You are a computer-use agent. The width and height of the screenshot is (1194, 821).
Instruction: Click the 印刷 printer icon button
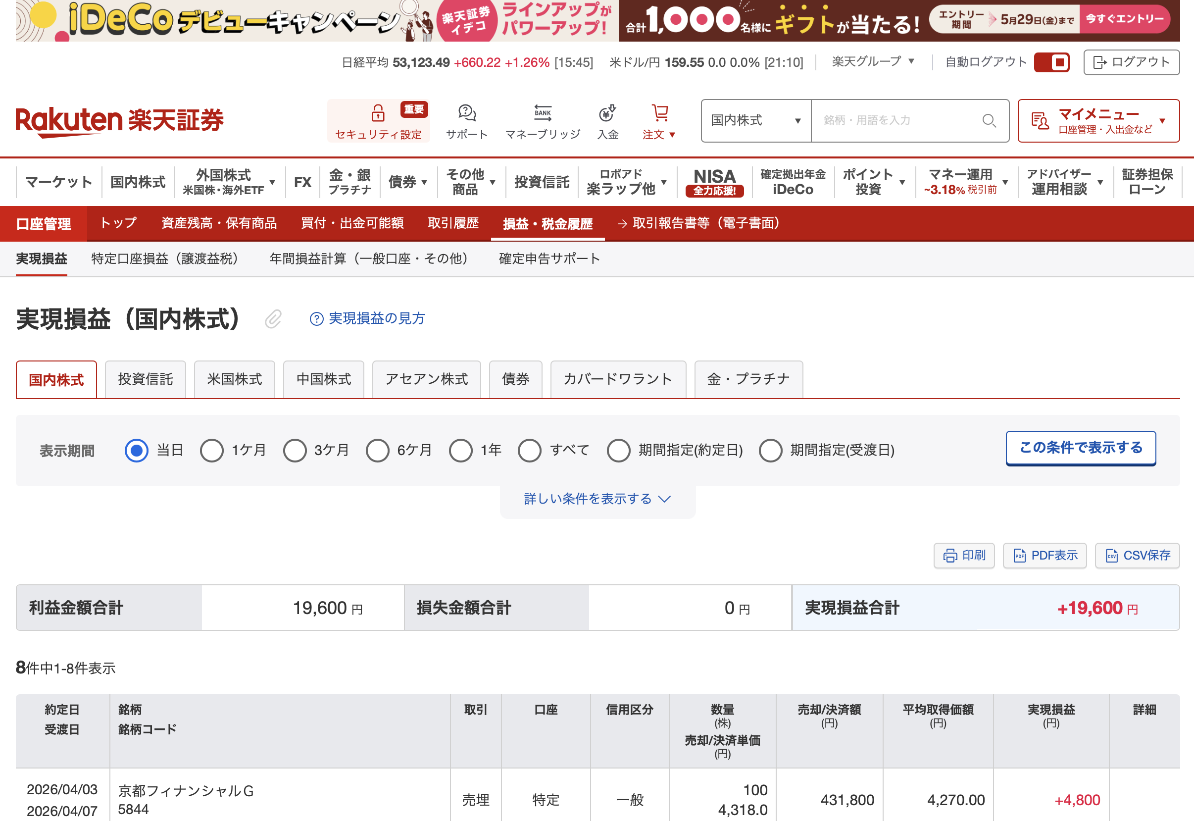pos(950,556)
